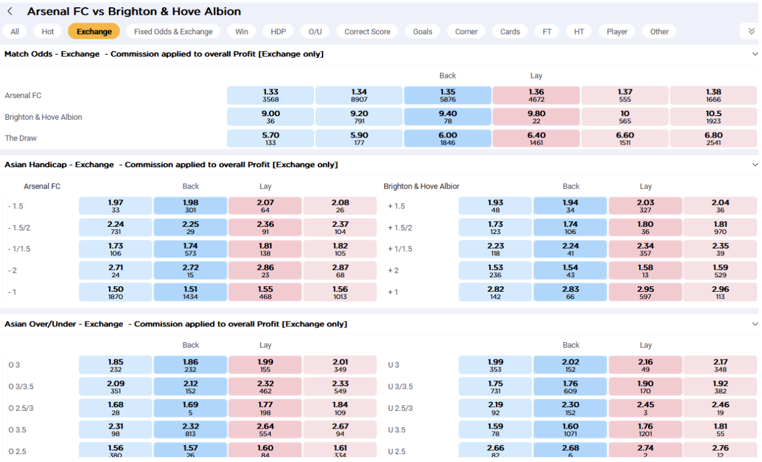Expand the market filter double-chevron
This screenshot has width=762, height=462.
751,32
